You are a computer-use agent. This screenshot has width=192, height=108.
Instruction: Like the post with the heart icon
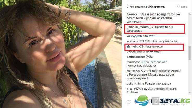tap(129, 102)
